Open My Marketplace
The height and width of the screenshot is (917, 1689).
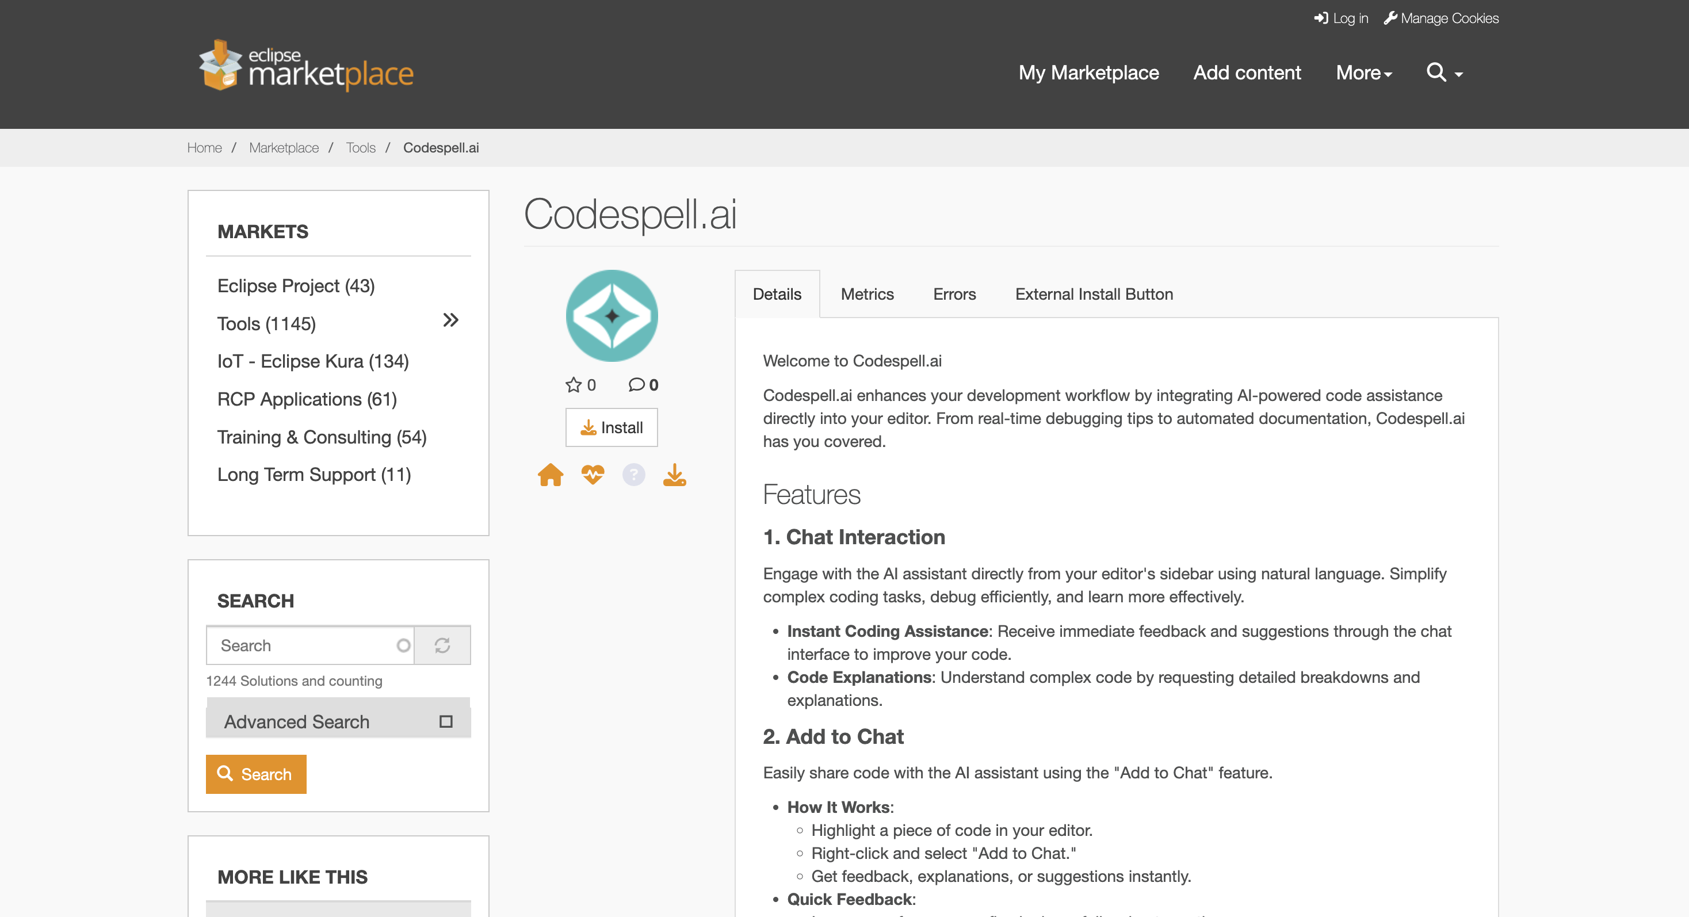pyautogui.click(x=1088, y=72)
